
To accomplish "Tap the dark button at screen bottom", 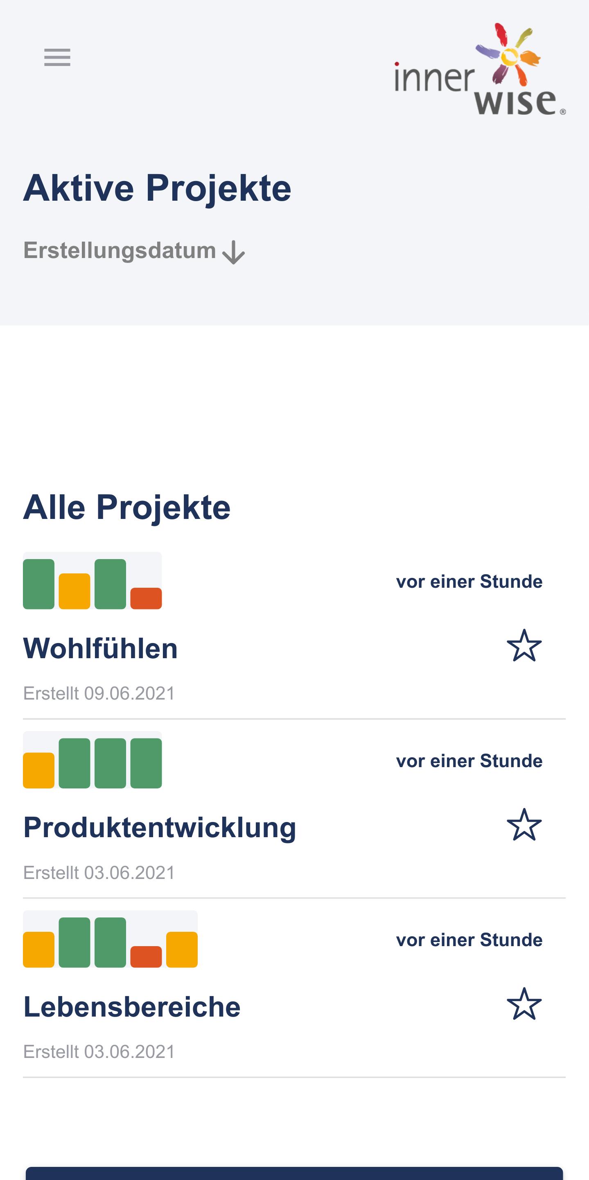I will coord(294,1173).
